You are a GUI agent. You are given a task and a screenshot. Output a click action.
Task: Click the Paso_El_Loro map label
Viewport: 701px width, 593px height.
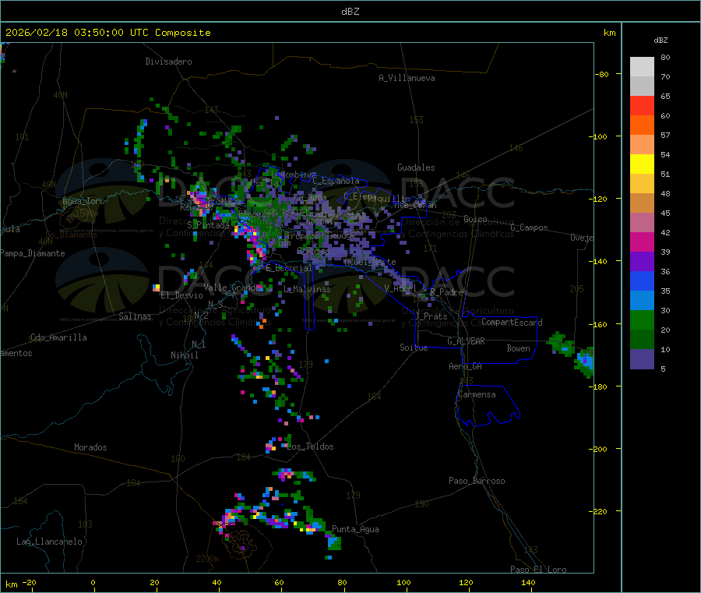538,569
